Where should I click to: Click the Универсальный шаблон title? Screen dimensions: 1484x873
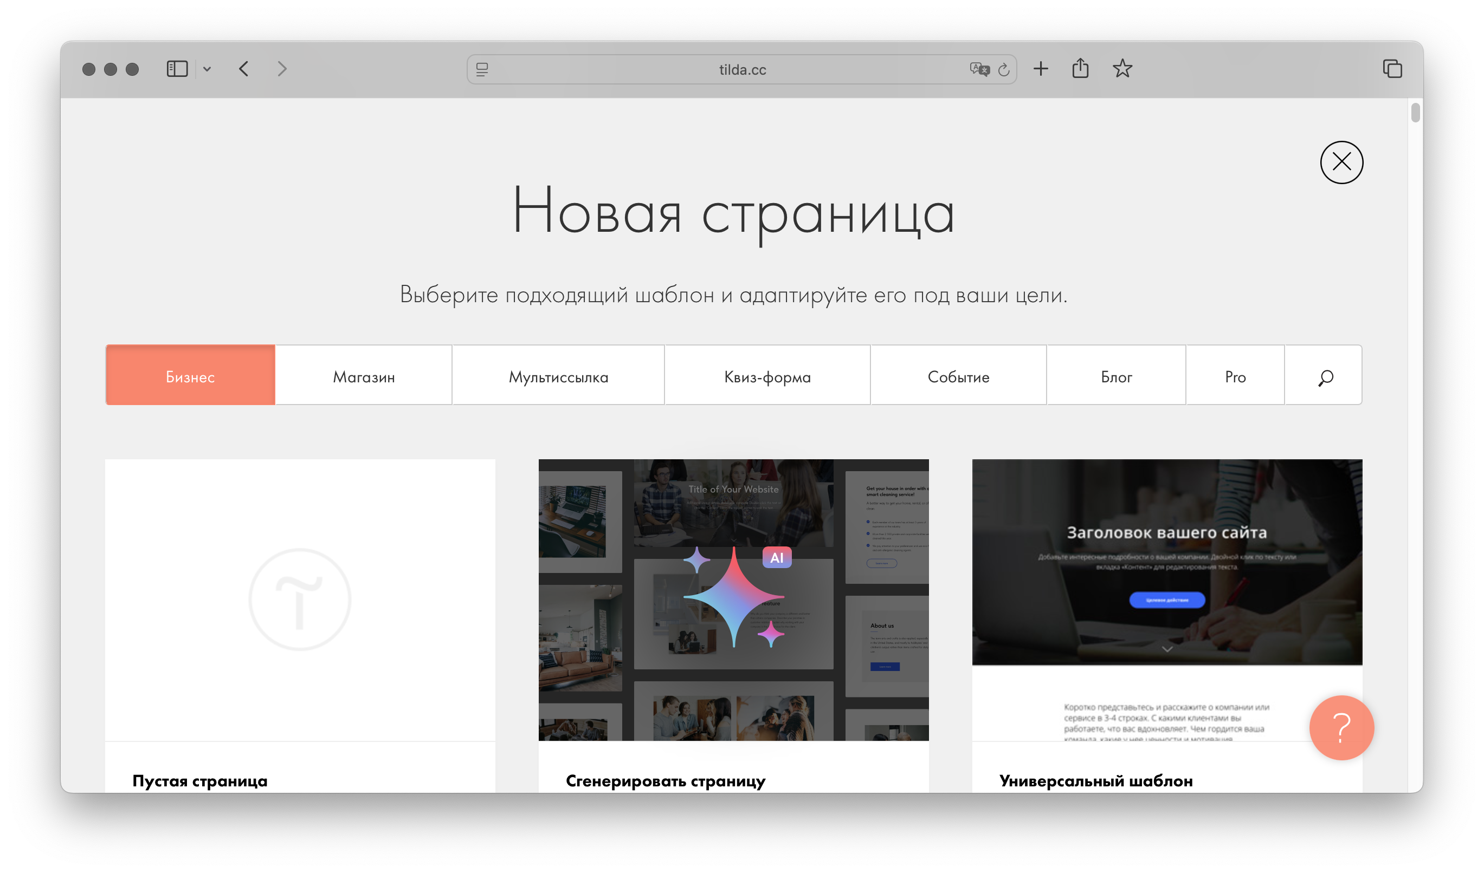coord(1096,780)
